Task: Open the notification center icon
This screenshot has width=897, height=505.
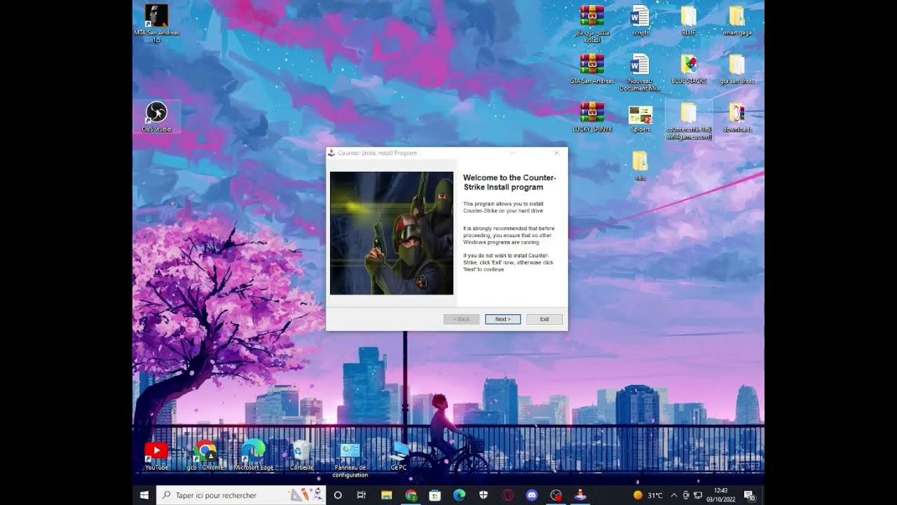Action: click(748, 495)
